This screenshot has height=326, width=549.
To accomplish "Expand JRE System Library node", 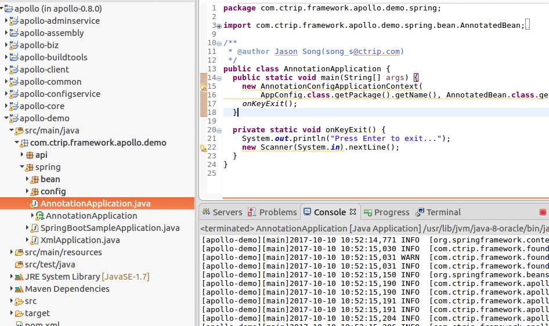I will (12, 277).
